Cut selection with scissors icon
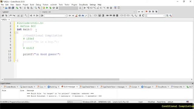 tap(25, 8)
